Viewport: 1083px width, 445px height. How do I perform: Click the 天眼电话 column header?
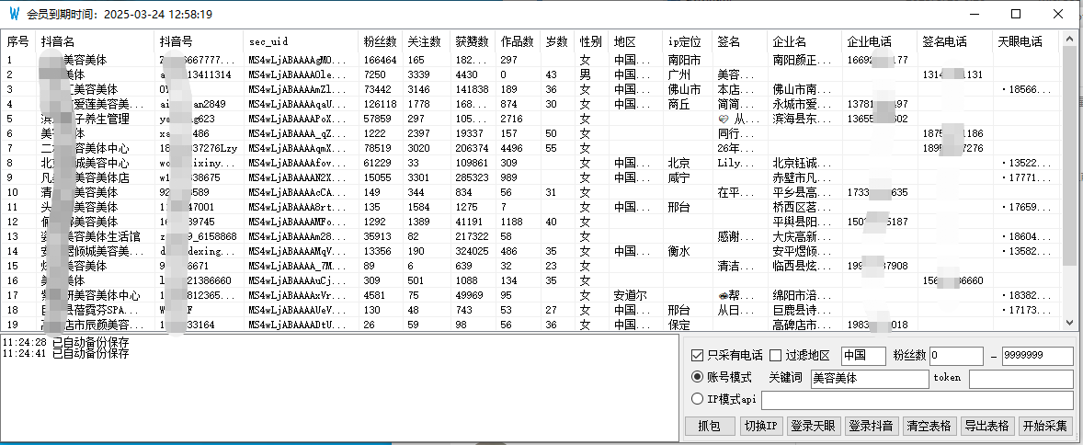[1026, 41]
